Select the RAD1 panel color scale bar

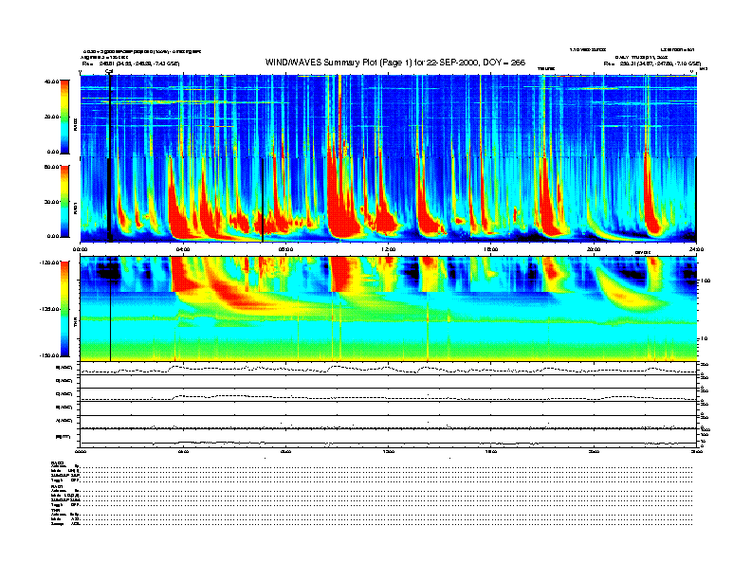coord(64,201)
